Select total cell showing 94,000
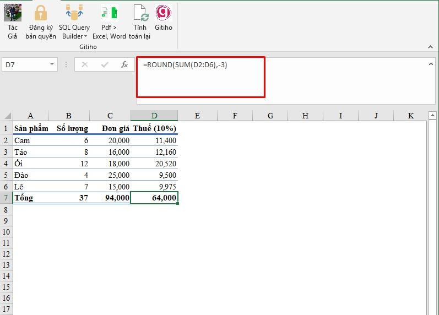This screenshot has width=439, height=315. (x=110, y=198)
